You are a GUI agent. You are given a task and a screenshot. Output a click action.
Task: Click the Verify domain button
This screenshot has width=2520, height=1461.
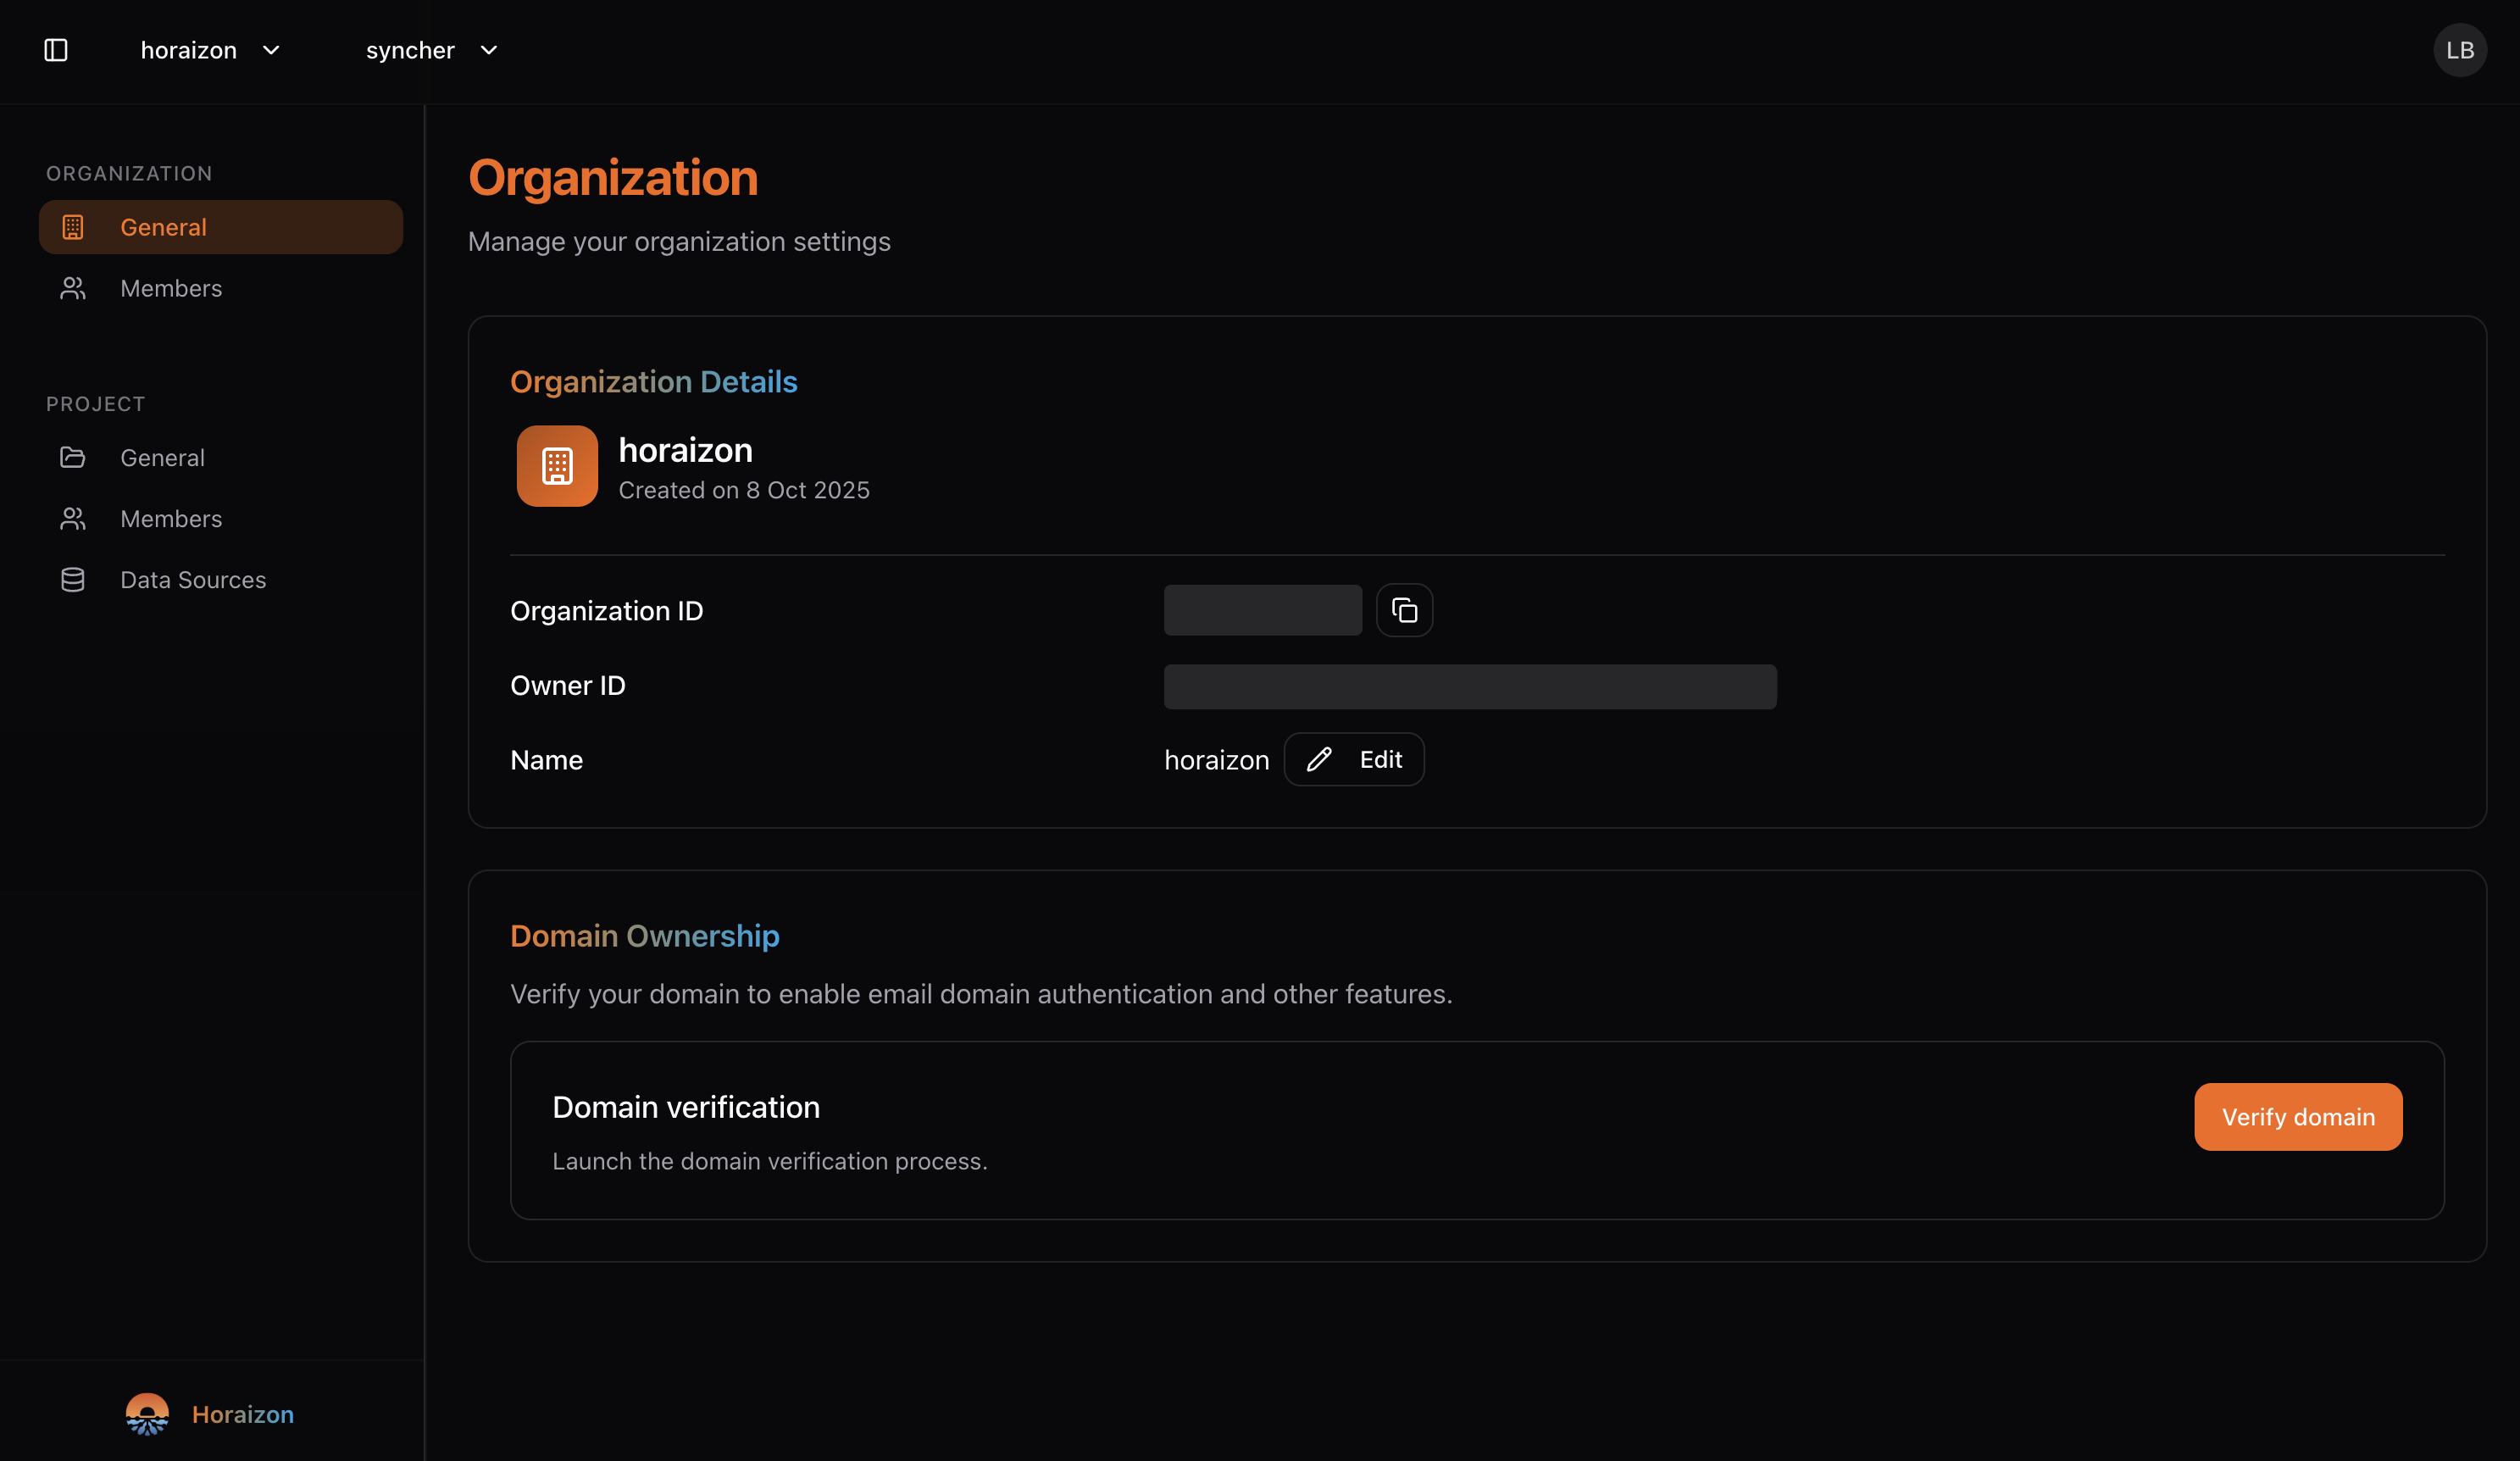pyautogui.click(x=2297, y=1116)
